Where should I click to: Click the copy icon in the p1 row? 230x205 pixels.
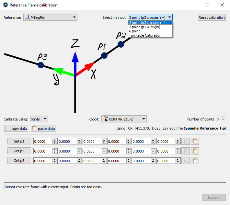click(186, 141)
